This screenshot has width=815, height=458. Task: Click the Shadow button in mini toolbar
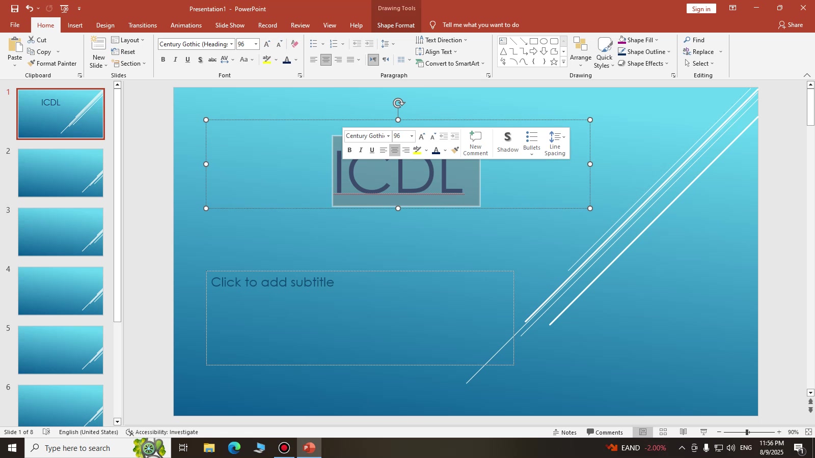click(507, 141)
